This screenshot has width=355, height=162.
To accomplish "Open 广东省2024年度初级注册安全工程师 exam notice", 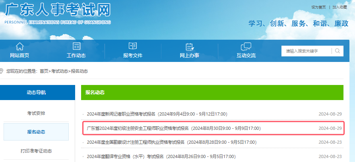I will click(x=174, y=128).
